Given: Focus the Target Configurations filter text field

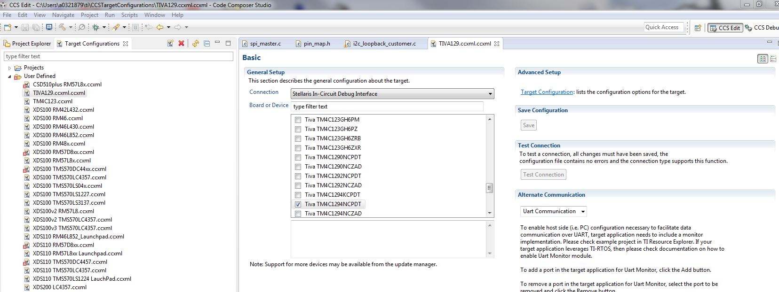Looking at the screenshot, I should click(119, 56).
